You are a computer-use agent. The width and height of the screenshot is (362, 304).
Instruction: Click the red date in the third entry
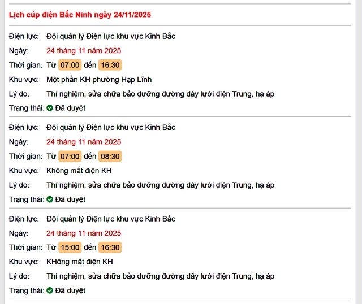click(x=84, y=233)
